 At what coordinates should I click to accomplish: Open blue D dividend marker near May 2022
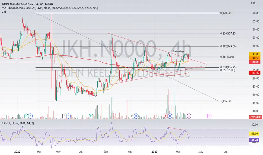(69, 116)
